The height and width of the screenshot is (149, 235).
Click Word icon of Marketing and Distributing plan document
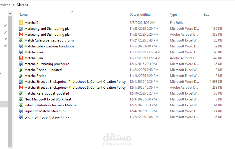[x=21, y=28]
